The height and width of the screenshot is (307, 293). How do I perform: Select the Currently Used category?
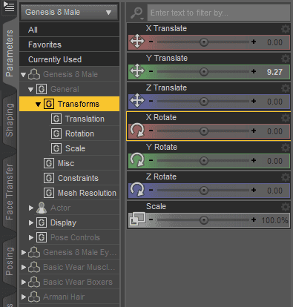tap(69, 59)
